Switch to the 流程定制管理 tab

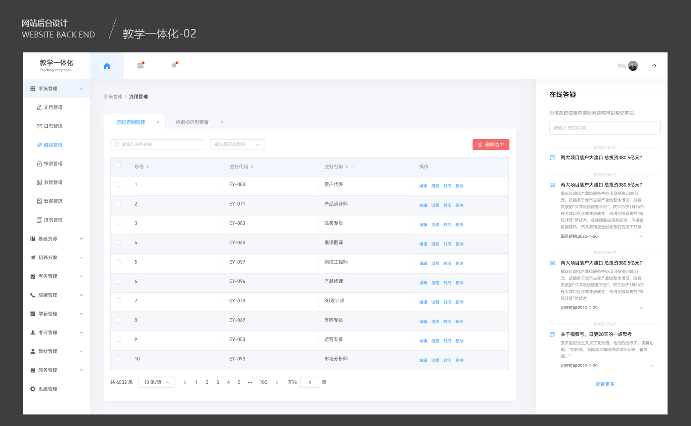click(x=131, y=122)
